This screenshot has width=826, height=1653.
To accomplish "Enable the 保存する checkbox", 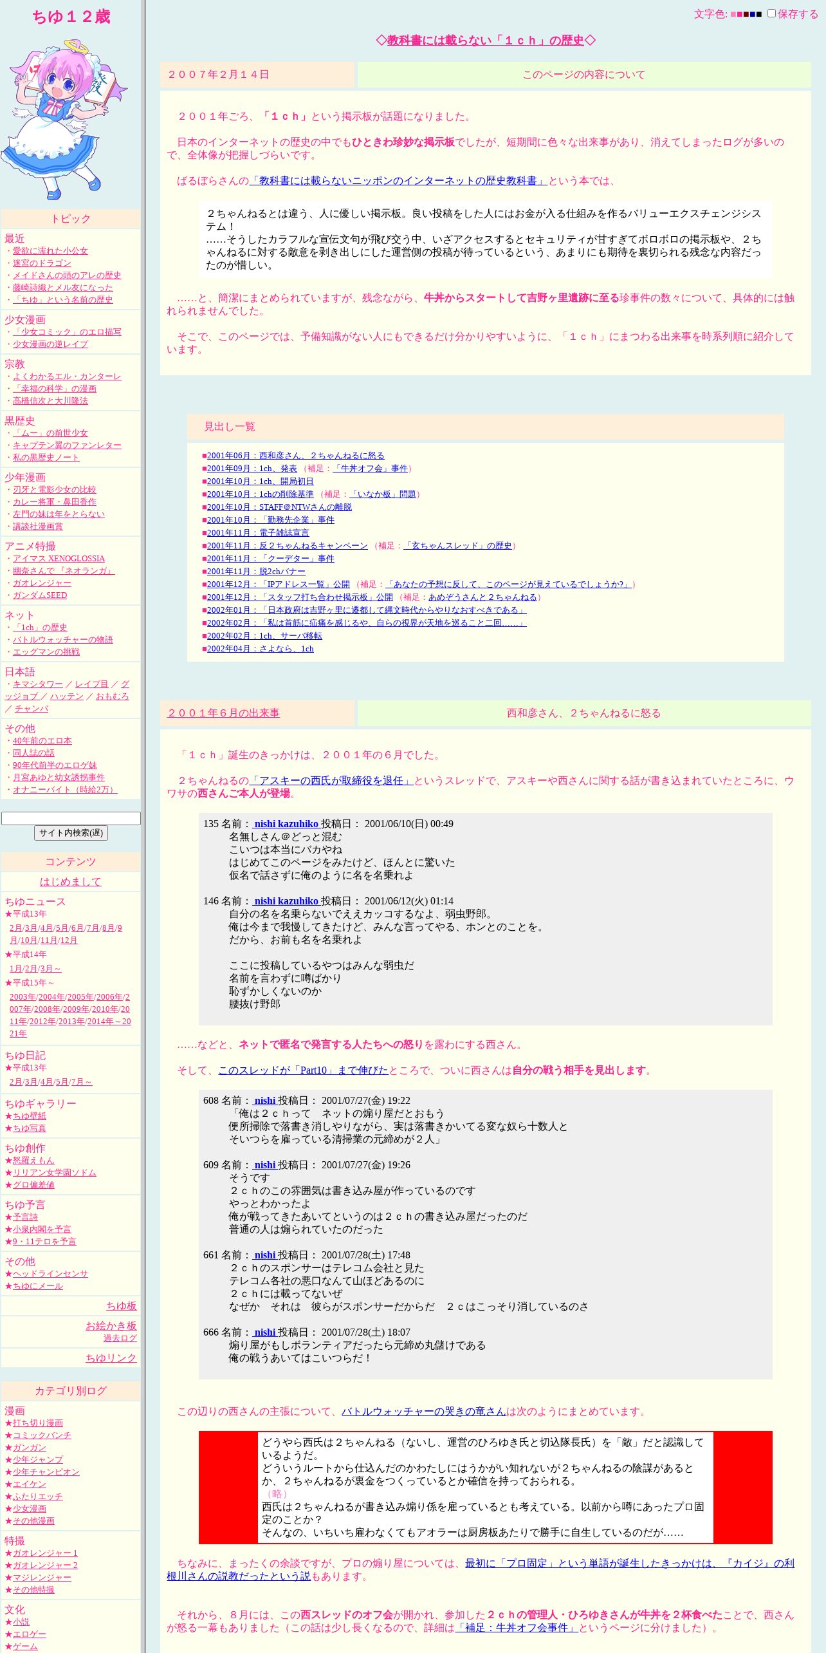I will (x=771, y=13).
